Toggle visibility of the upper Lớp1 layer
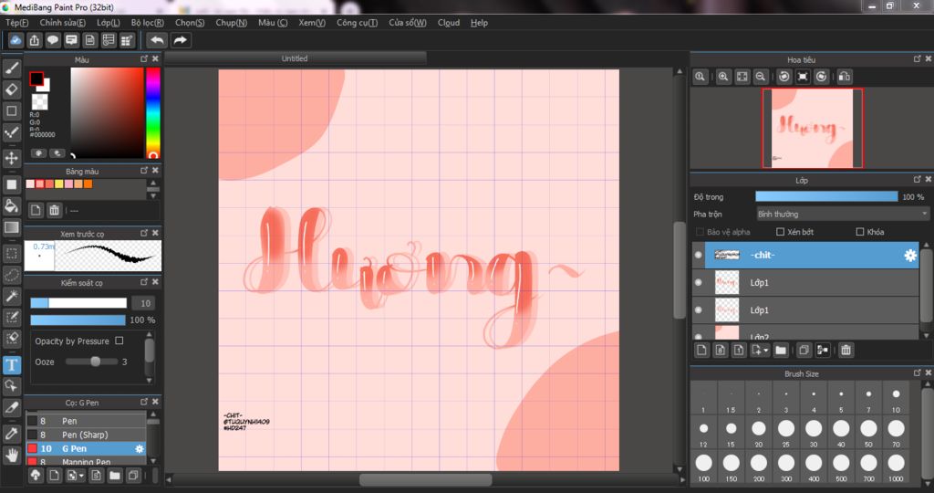The height and width of the screenshot is (493, 934). point(698,282)
